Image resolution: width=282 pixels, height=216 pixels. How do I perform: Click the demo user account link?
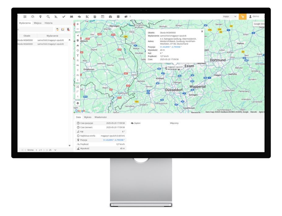(254, 16)
